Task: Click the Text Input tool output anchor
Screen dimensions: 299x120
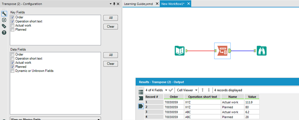Action: 186,51
